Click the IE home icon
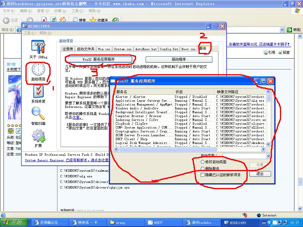The image size is (303, 227). [63, 20]
